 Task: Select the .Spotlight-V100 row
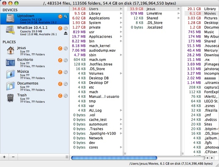(x=96, y=133)
